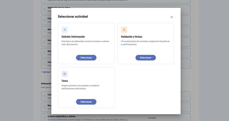The image size is (229, 121).
Task: Click description starting 'Pide datos al colaborador'
Action: pyautogui.click(x=85, y=43)
